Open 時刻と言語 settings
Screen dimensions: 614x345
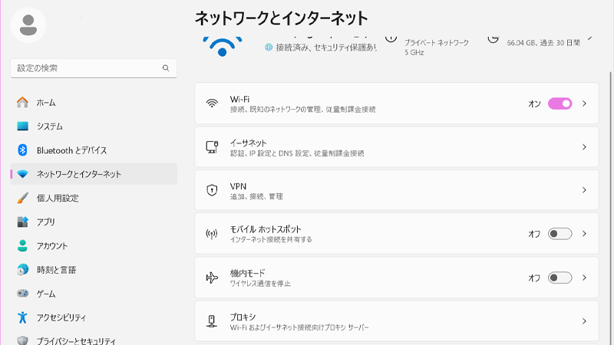[94, 270]
